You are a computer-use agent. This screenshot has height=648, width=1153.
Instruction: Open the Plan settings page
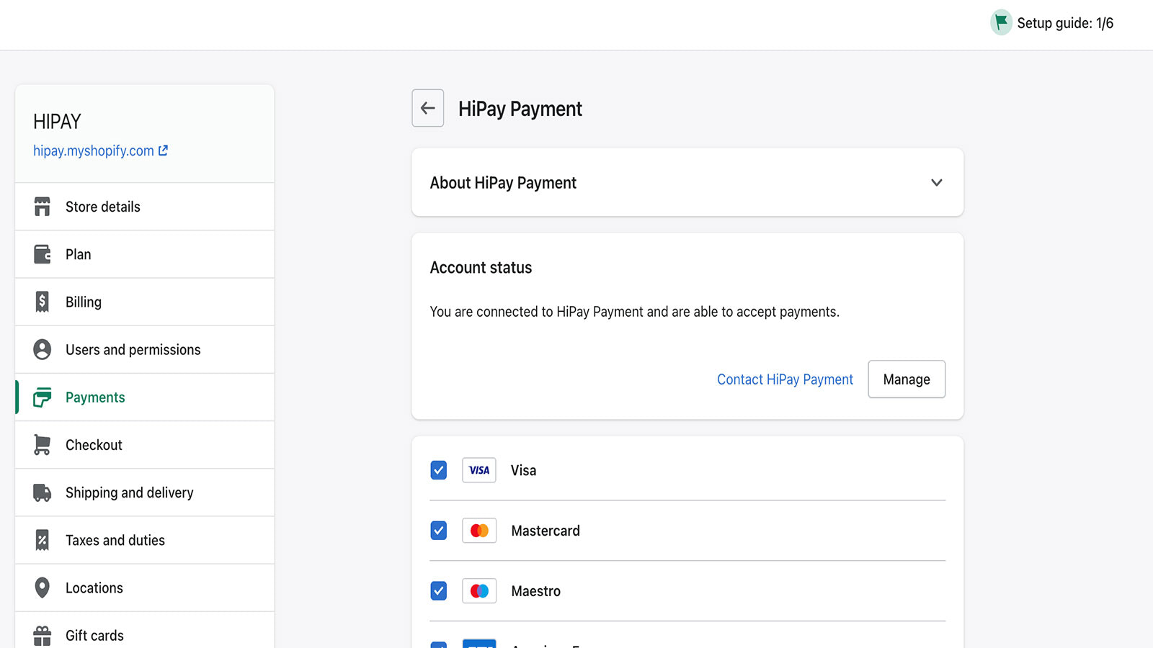145,254
